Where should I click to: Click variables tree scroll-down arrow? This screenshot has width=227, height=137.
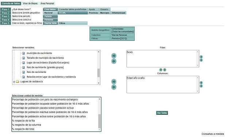coord(99,83)
